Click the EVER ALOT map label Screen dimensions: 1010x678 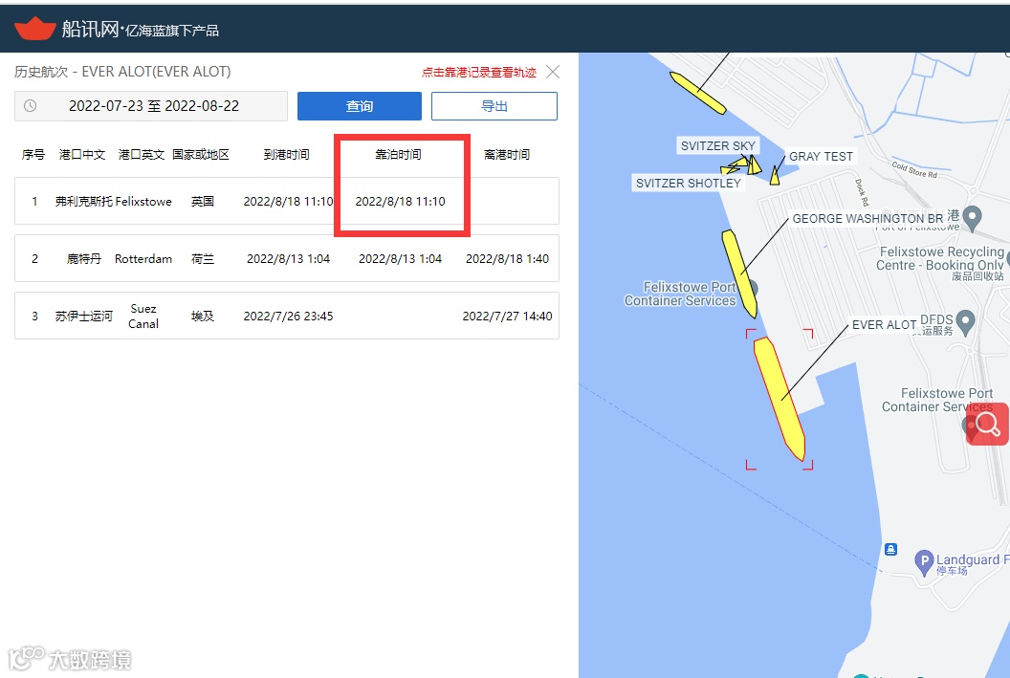coord(884,325)
